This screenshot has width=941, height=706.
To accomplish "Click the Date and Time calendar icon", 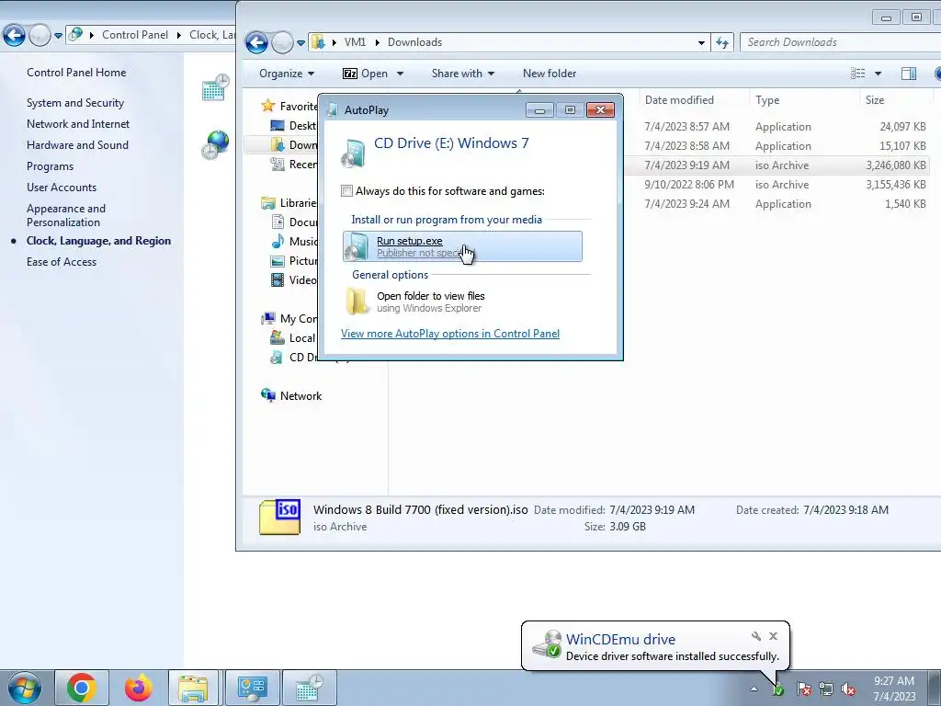I will coord(215,87).
